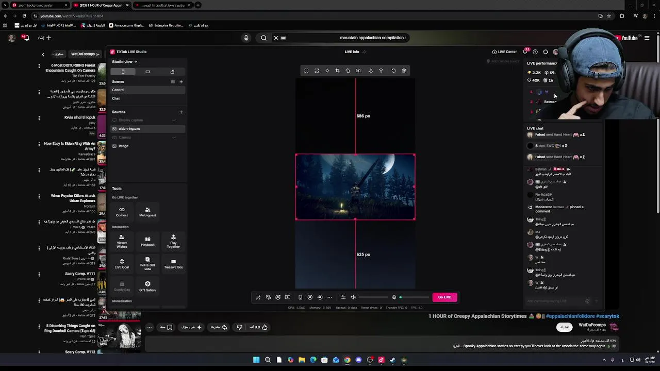Add a new scene with plus icon

[181, 82]
